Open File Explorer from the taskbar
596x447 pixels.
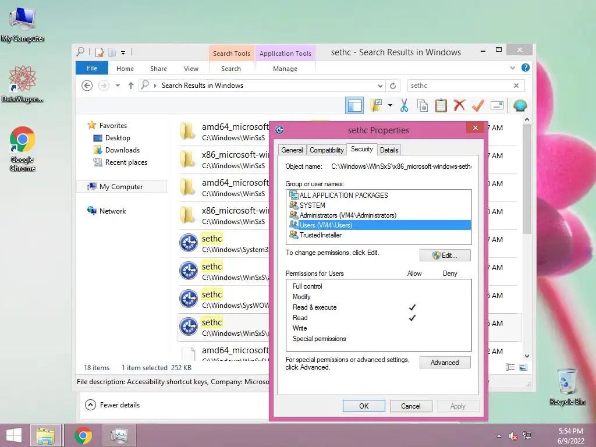[x=45, y=435]
